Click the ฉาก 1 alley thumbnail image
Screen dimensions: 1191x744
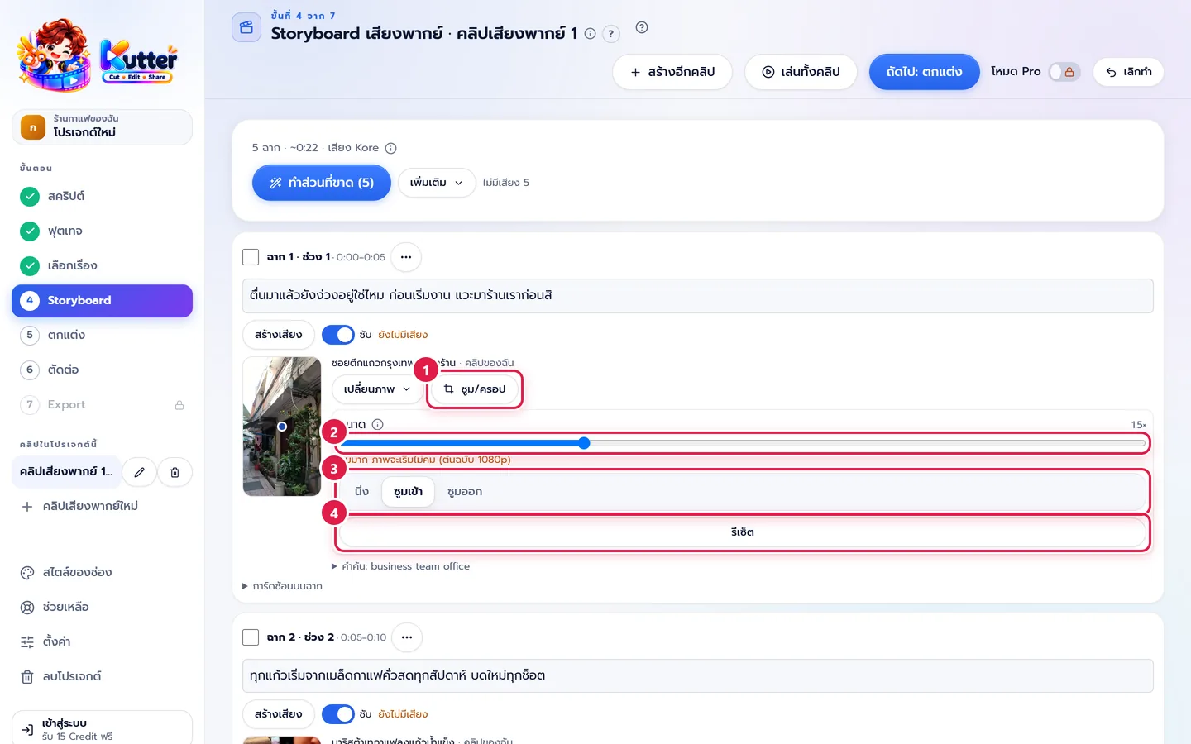[x=282, y=427]
